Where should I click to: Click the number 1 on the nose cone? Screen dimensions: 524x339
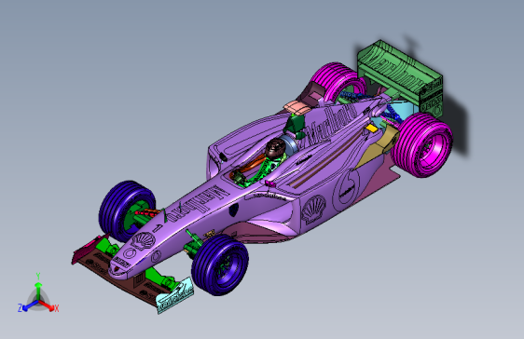coord(158,227)
